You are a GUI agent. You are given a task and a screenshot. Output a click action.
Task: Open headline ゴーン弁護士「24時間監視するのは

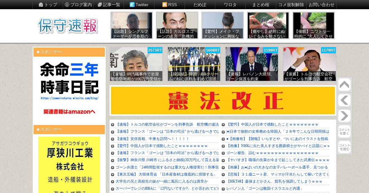(167, 167)
